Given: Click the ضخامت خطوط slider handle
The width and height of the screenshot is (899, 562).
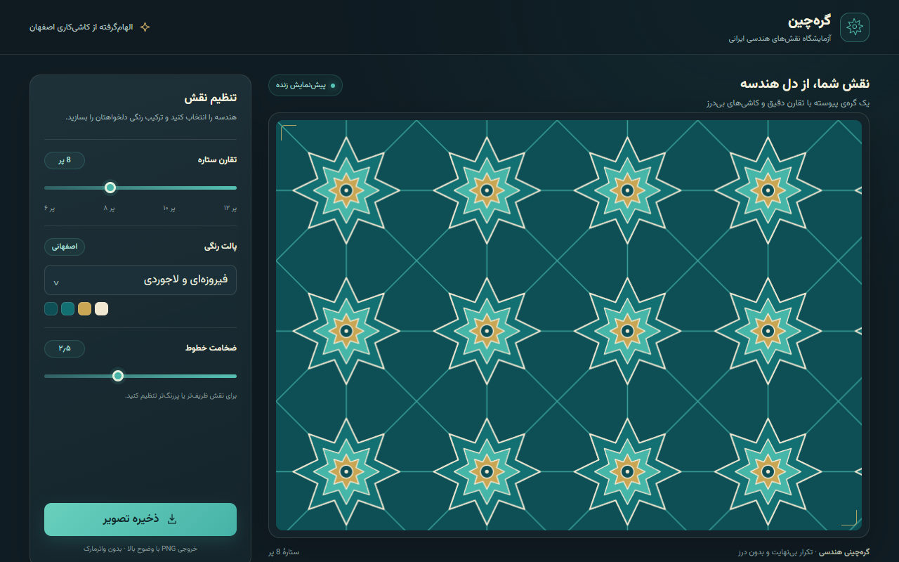Looking at the screenshot, I should (118, 376).
